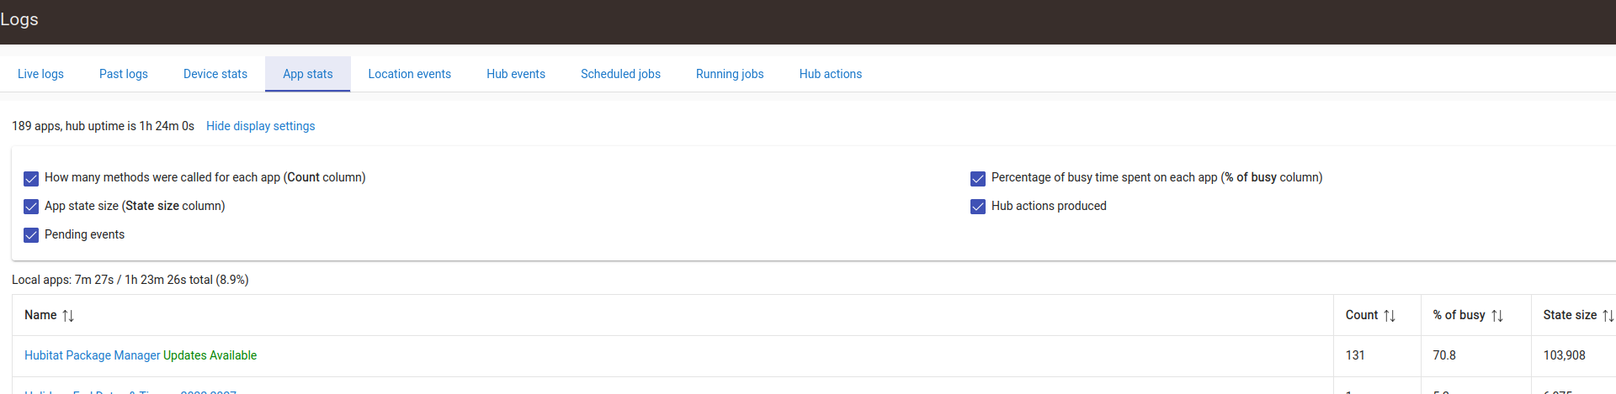Screen dimensions: 1616x394
Task: Uncheck Hub actions produced checkbox
Action: coord(978,207)
